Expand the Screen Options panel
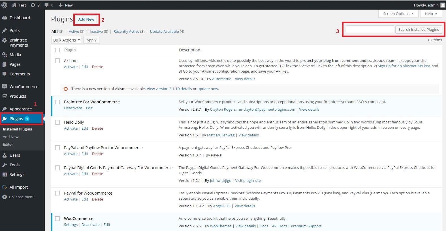This screenshot has width=446, height=231. pos(398,14)
